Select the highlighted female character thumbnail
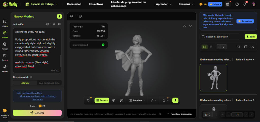The width and height of the screenshot is (260, 122). point(213,77)
